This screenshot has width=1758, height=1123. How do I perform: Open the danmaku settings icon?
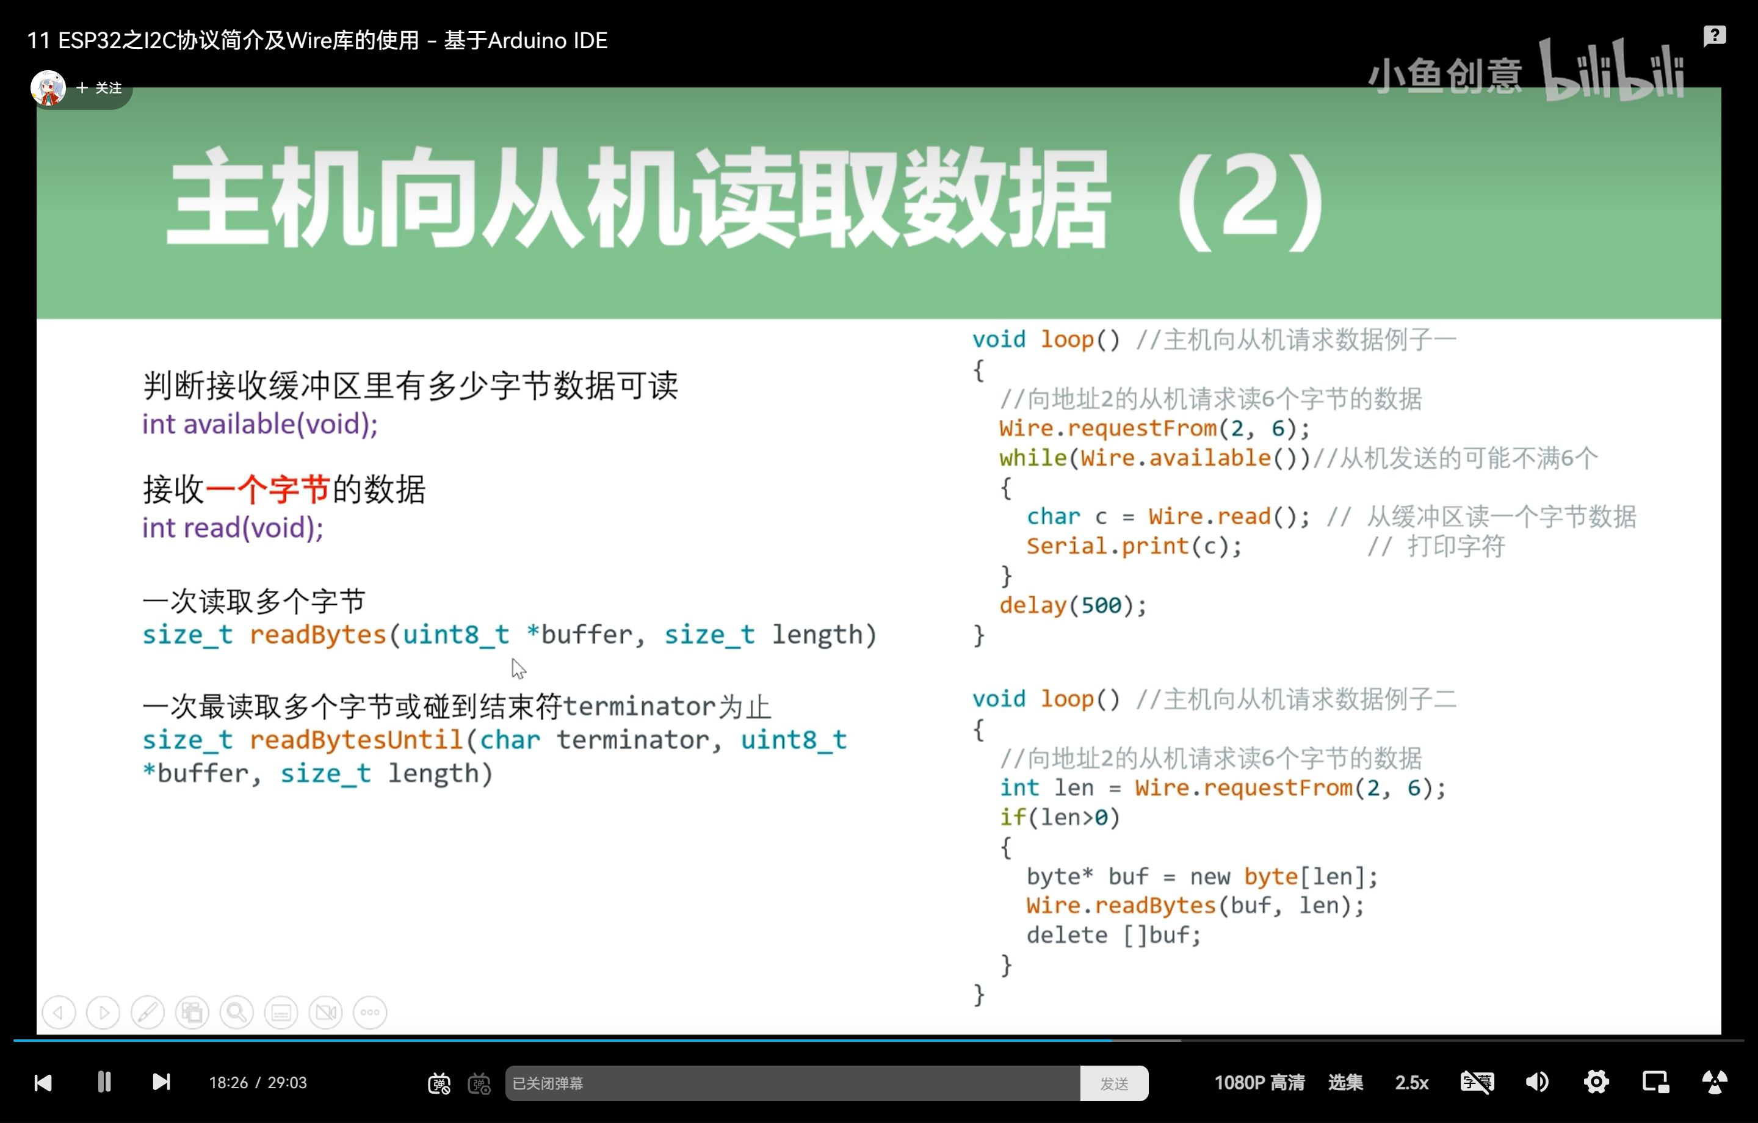[480, 1083]
